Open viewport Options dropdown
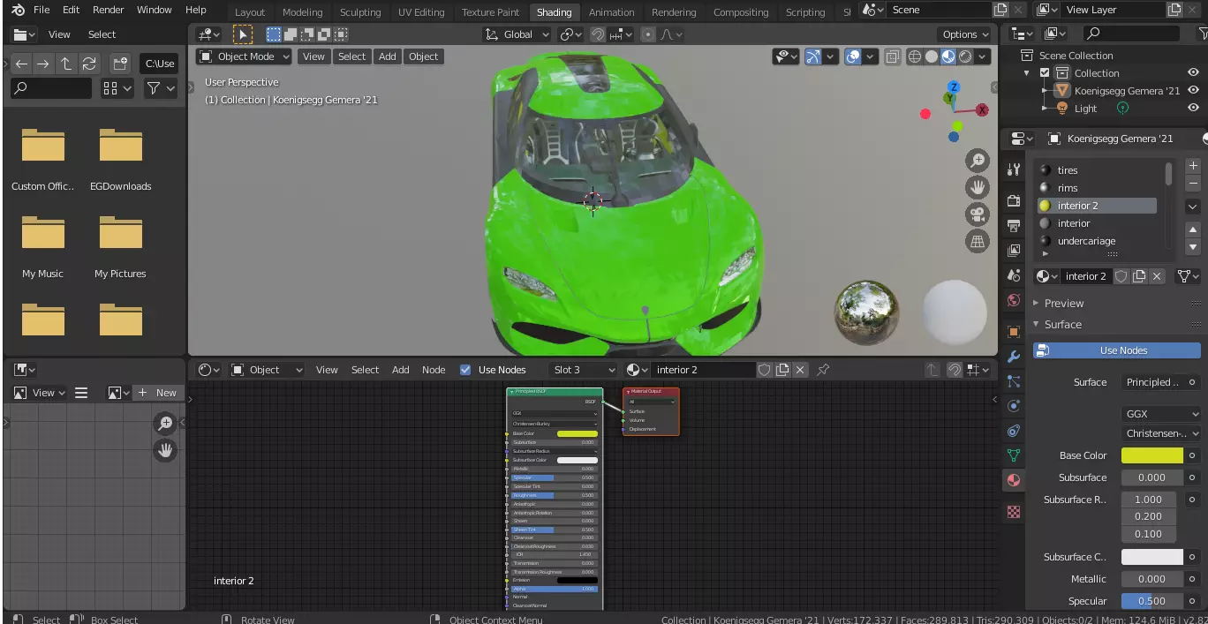This screenshot has height=624, width=1208. (x=965, y=34)
